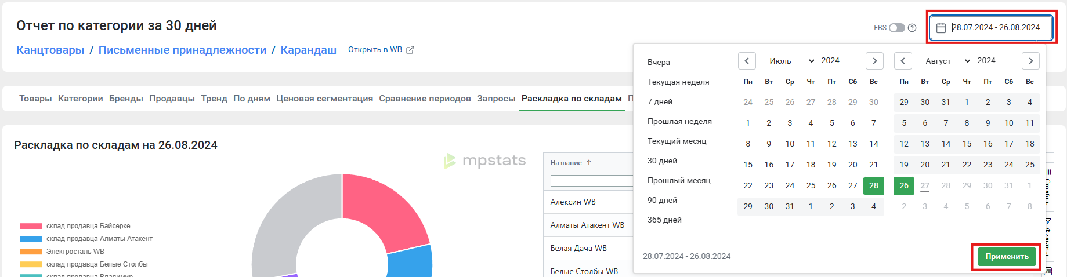Open the Письменные принадлежности breadcrumb link
Image resolution: width=1067 pixels, height=277 pixels.
tap(182, 50)
